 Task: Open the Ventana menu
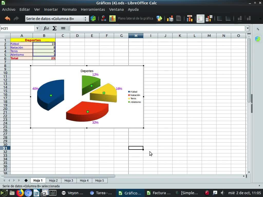point(116,9)
